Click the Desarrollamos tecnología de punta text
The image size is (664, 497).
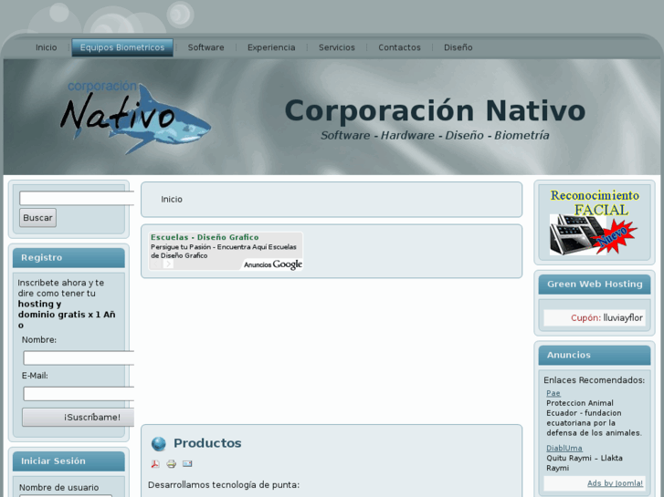coord(224,485)
